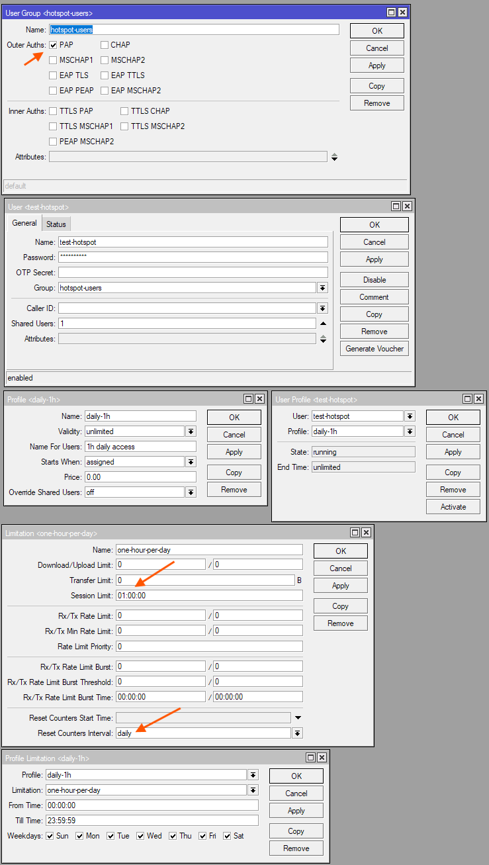Open the Reset Counters Interval dropdown
The width and height of the screenshot is (489, 865).
tap(298, 733)
